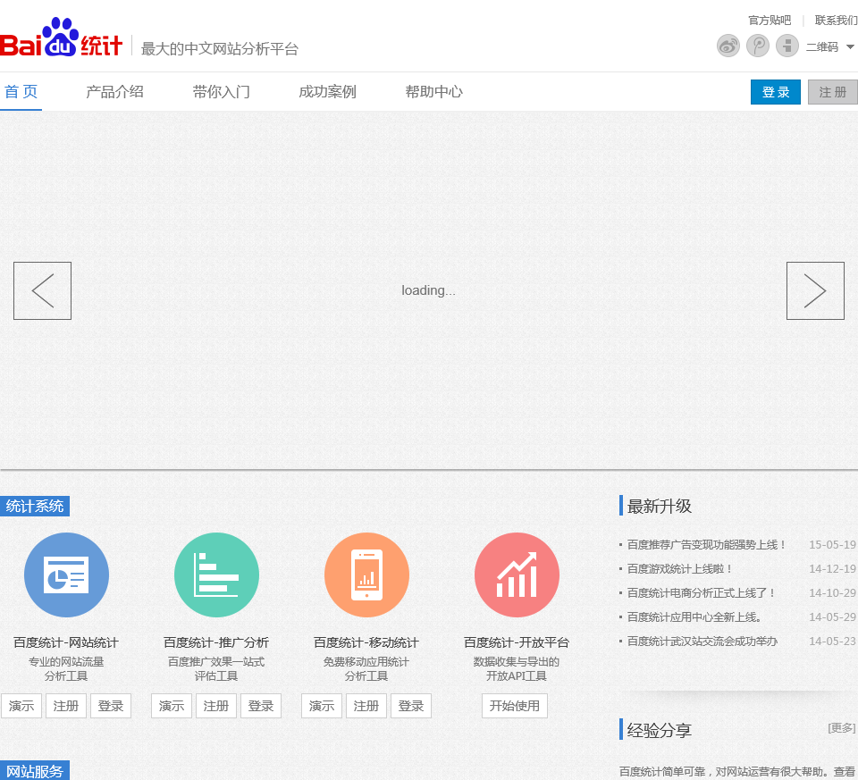Click 演示 under 移动统计

pos(322,706)
